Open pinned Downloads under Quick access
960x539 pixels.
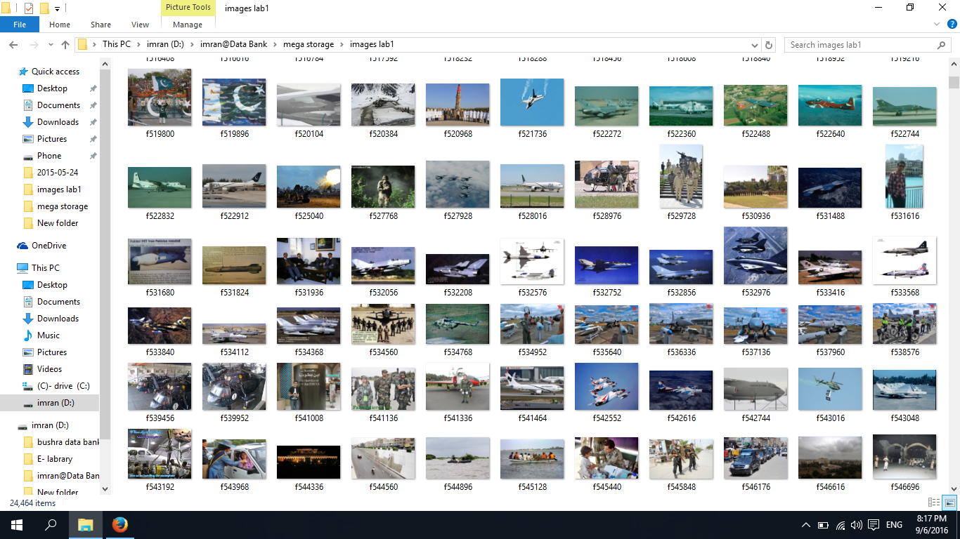pyautogui.click(x=58, y=122)
